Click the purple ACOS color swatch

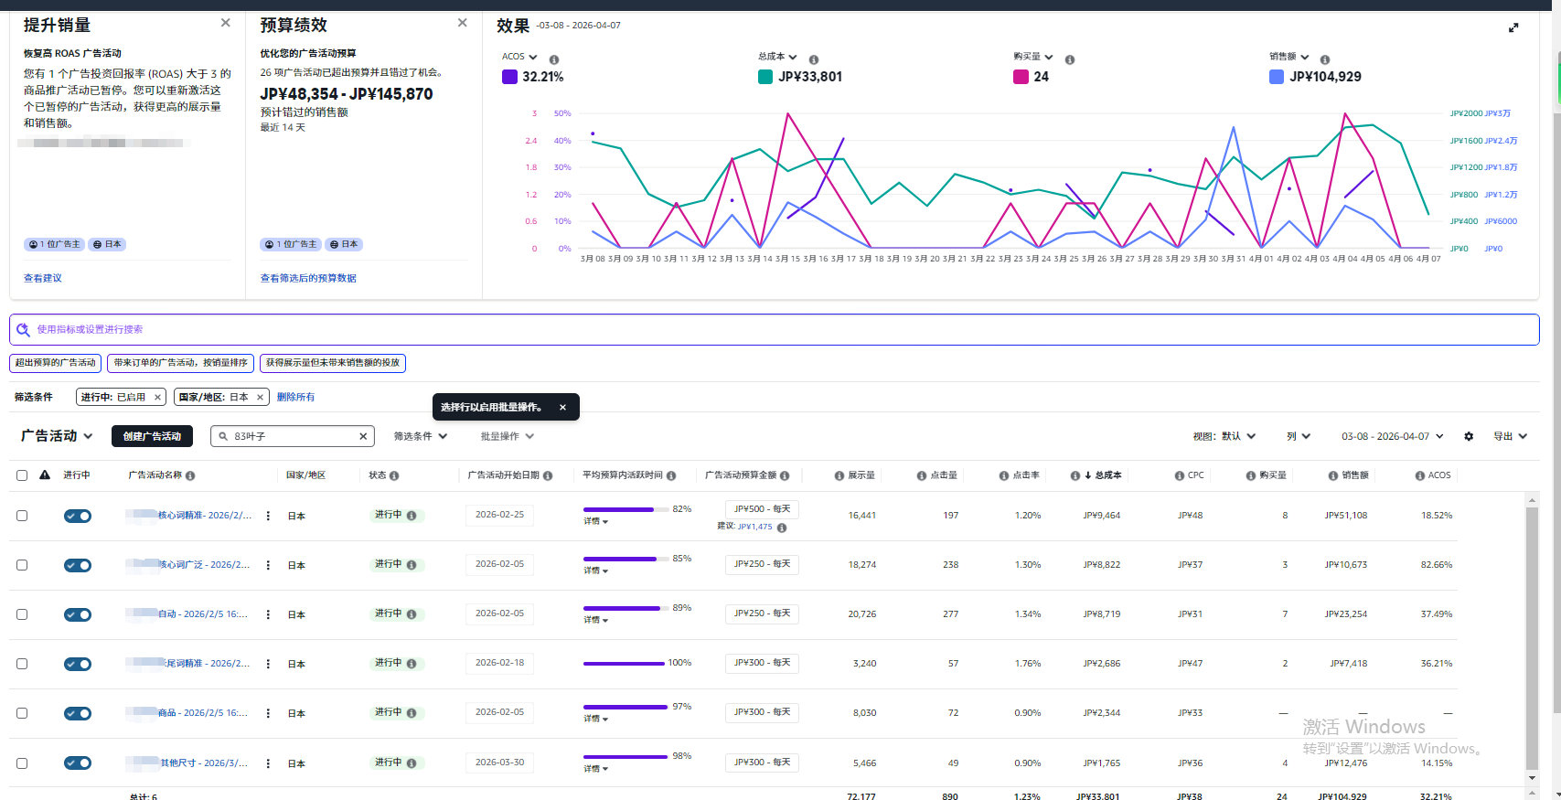tap(509, 77)
